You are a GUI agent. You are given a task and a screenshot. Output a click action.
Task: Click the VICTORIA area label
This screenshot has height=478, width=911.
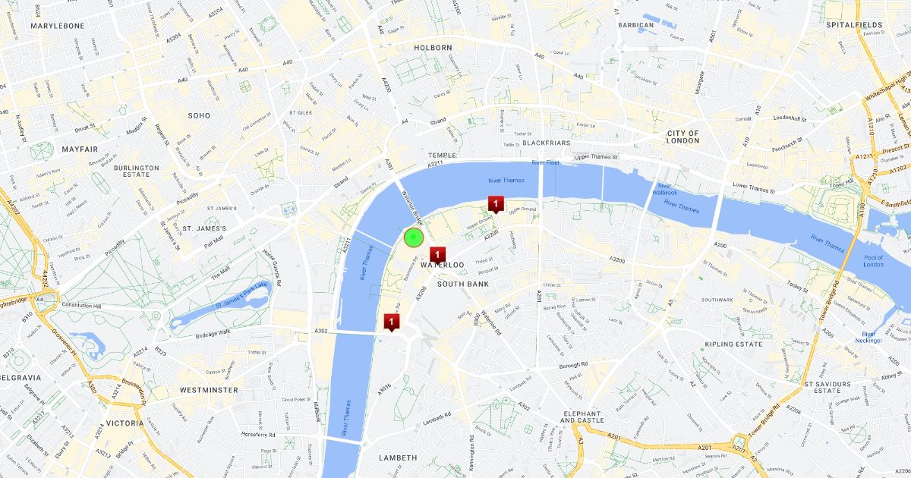[125, 423]
